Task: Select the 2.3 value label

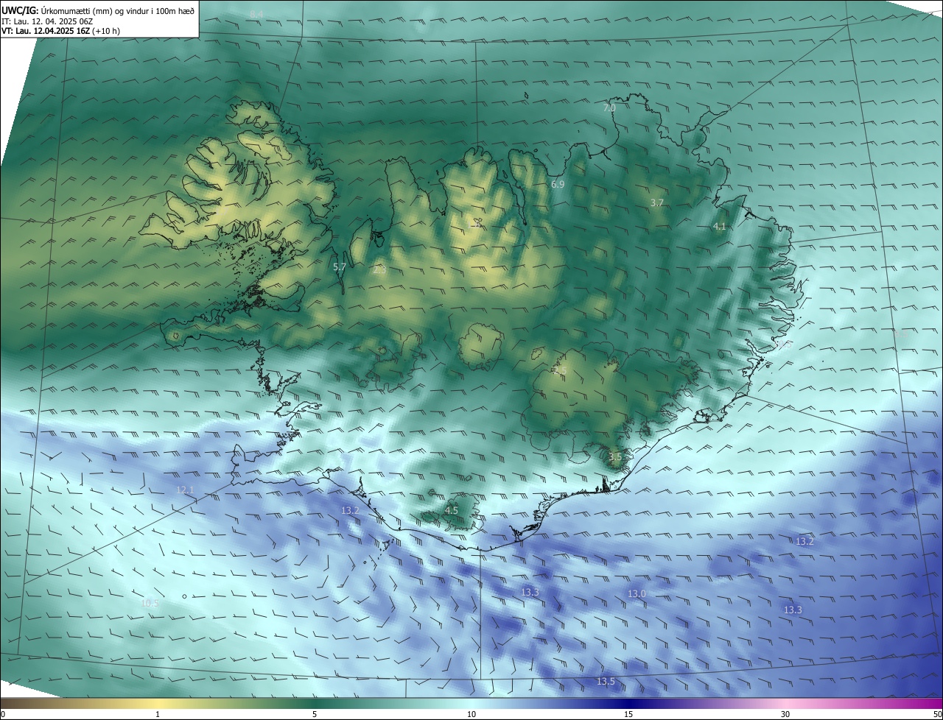Action: pyautogui.click(x=379, y=270)
